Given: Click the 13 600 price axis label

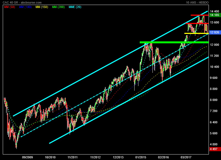Looking at the screenshot, I should click(x=215, y=22).
